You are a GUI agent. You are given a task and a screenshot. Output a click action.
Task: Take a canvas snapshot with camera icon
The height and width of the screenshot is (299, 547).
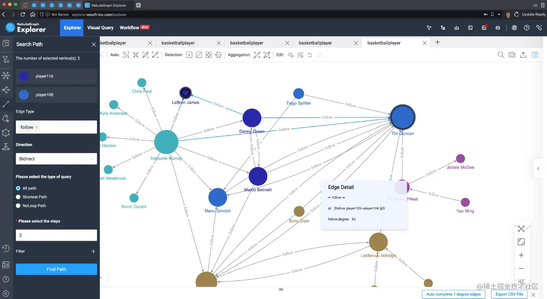point(512,55)
